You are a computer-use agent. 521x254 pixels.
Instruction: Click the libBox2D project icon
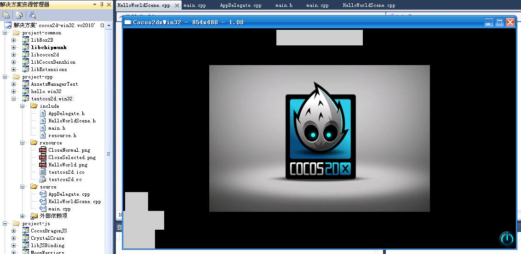click(x=26, y=40)
